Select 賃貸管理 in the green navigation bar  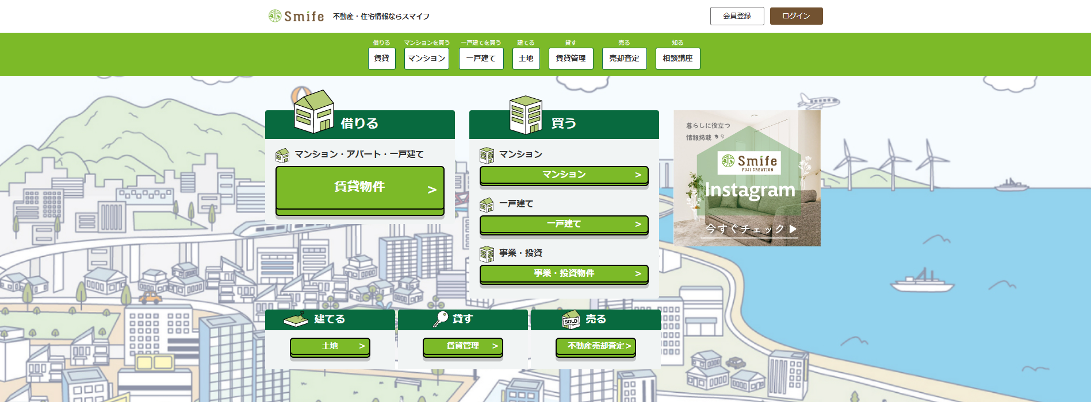(571, 59)
